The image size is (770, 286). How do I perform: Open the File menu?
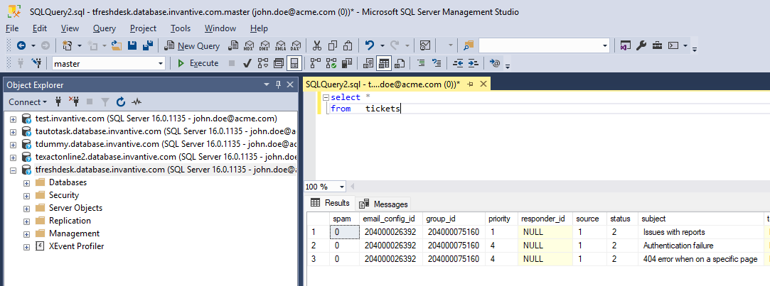point(12,28)
